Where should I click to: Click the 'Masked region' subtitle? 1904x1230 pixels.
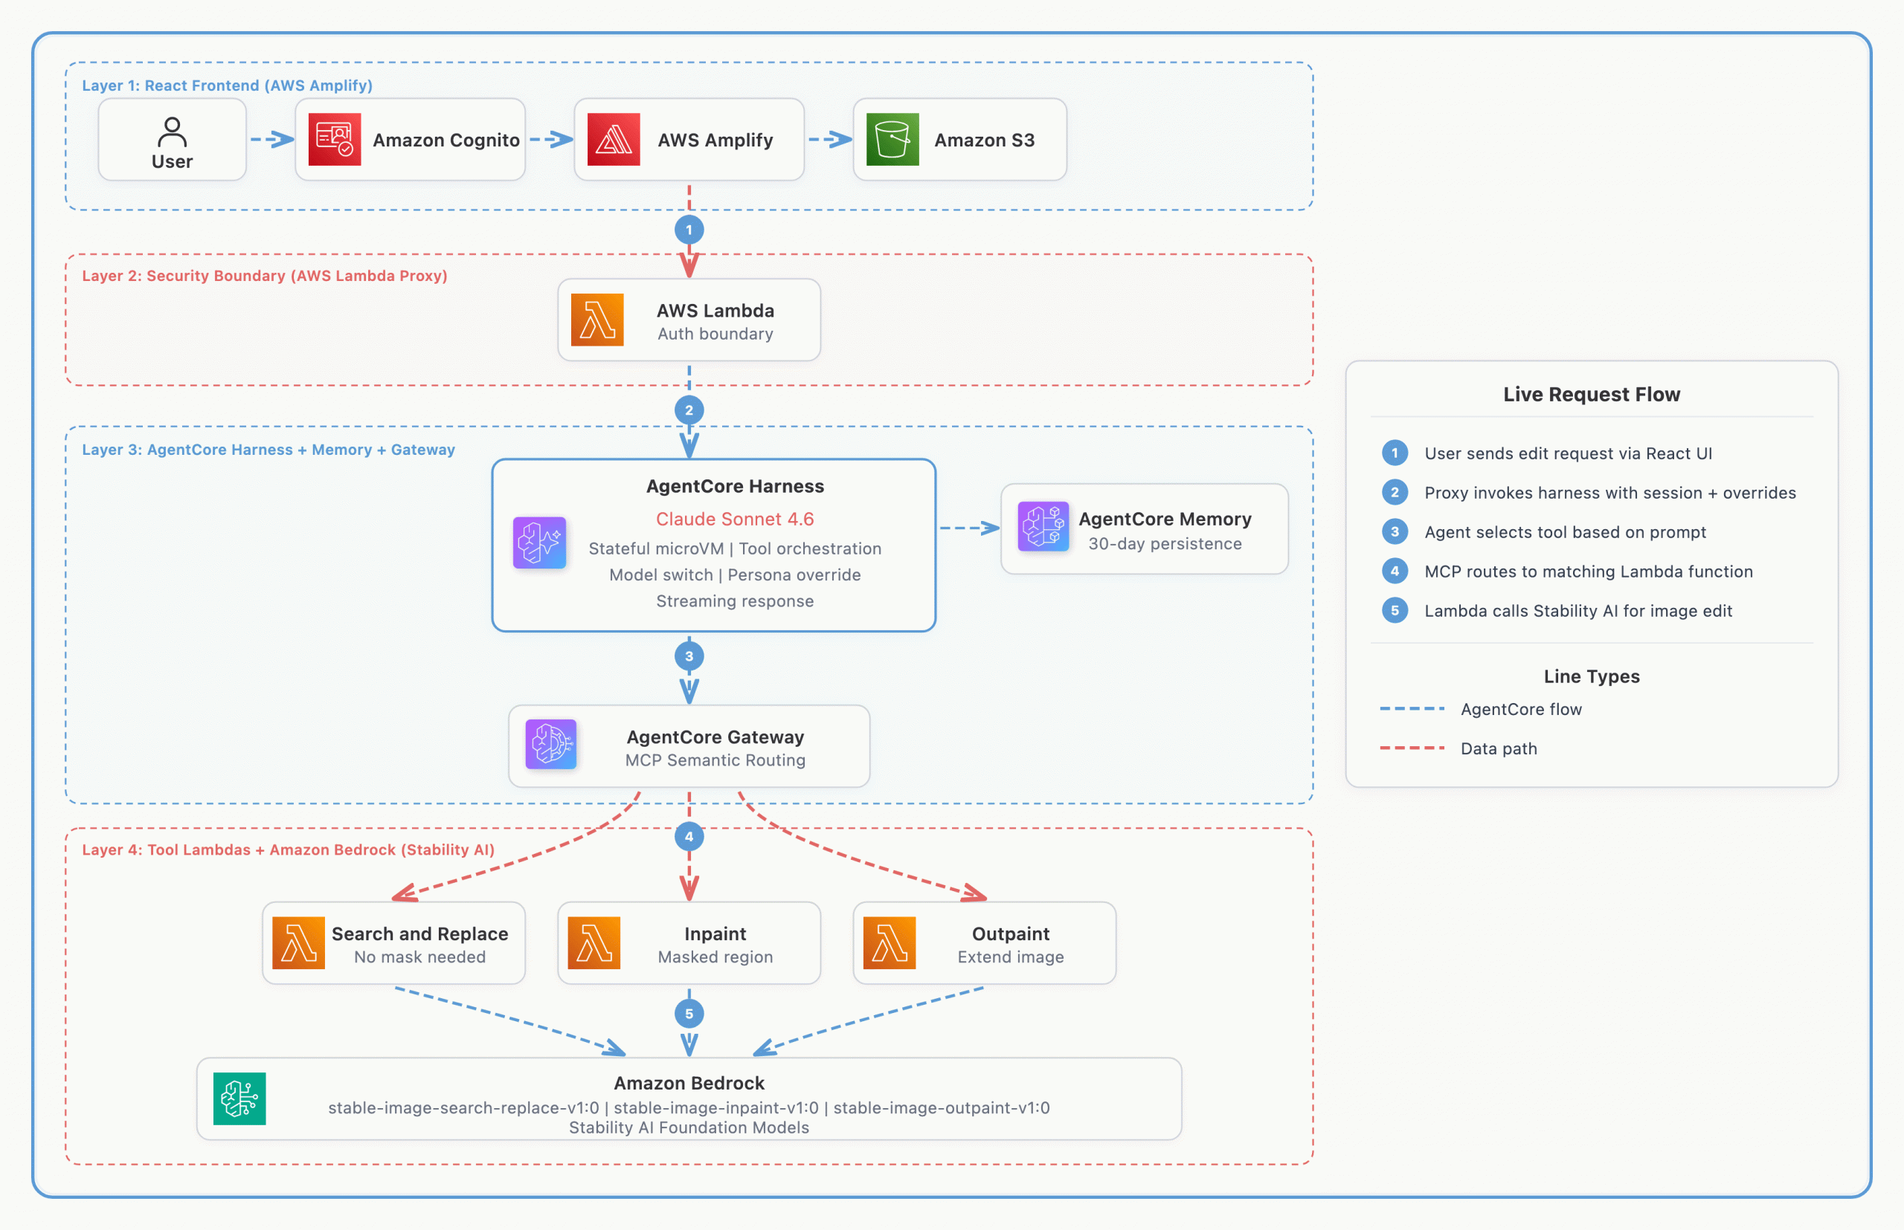pos(715,957)
